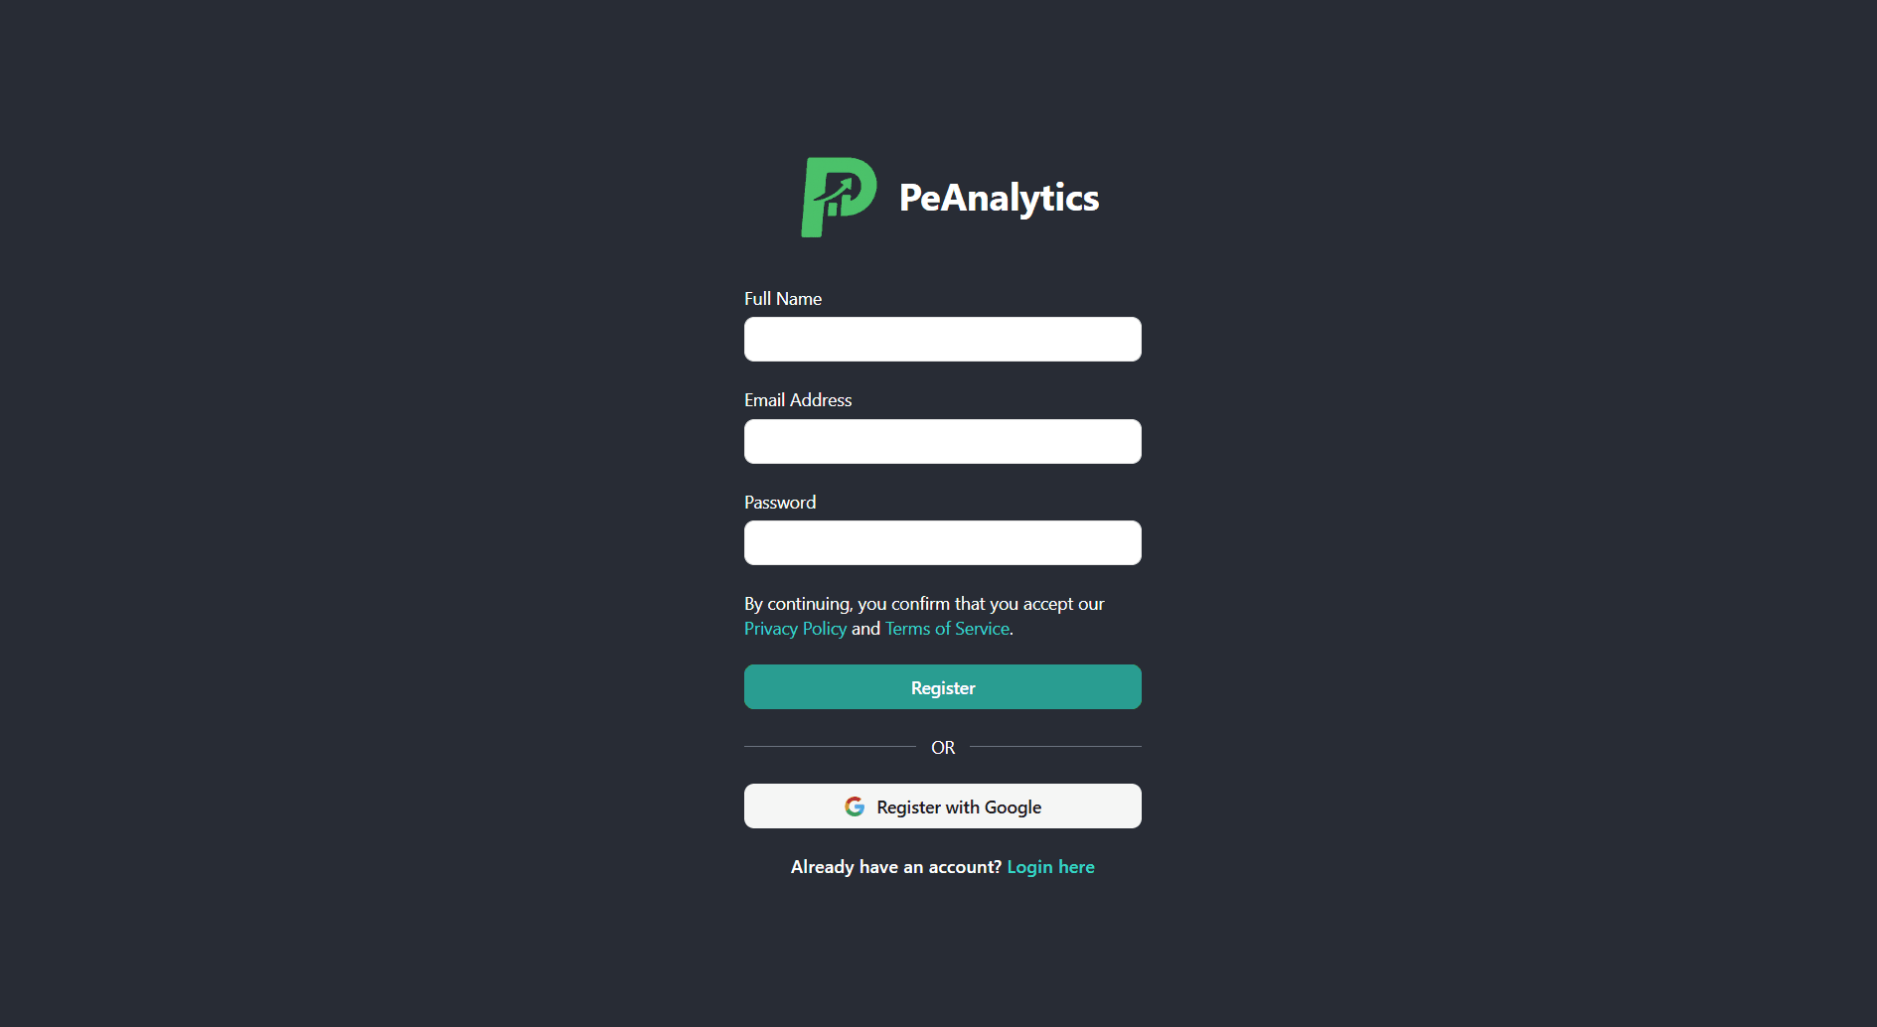Click "Already have an account?" text
The image size is (1877, 1027).
click(x=895, y=866)
